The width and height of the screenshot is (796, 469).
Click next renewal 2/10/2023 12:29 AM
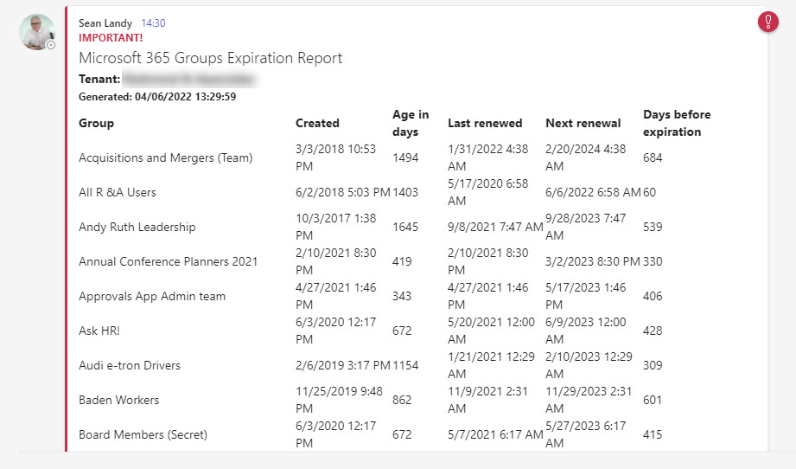tap(589, 365)
